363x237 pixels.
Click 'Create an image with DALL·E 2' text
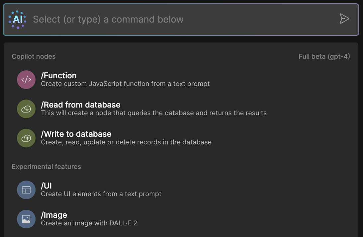click(89, 223)
